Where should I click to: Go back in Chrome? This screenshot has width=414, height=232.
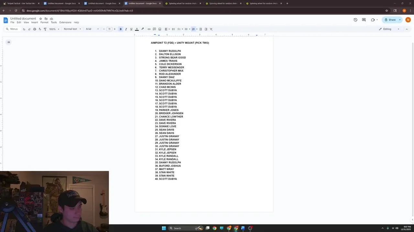(4, 11)
